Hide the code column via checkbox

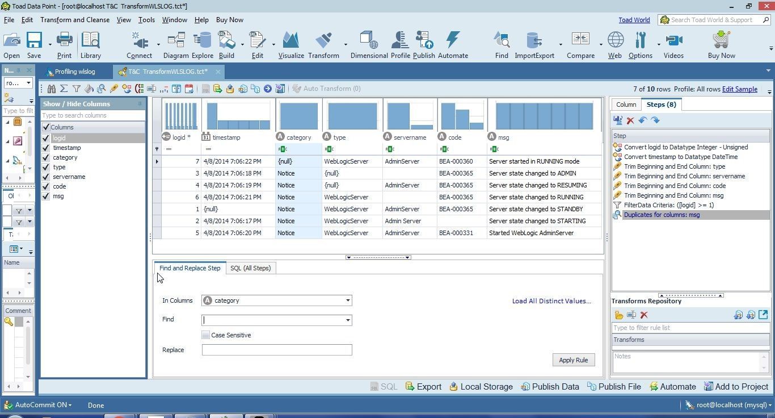pyautogui.click(x=46, y=186)
